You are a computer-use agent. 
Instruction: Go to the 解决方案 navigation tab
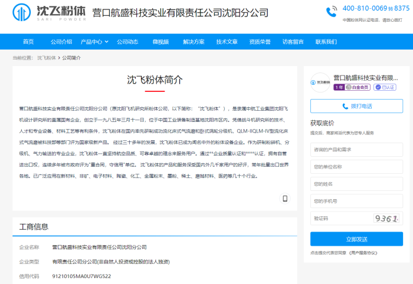[194, 42]
